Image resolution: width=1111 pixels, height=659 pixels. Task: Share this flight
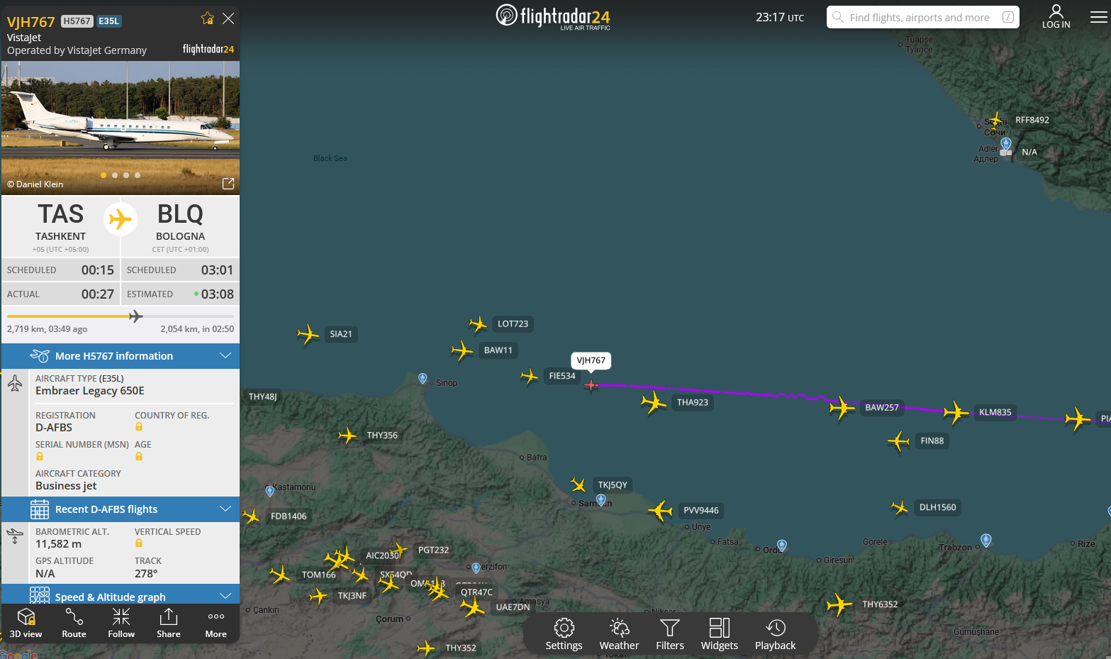click(x=169, y=624)
